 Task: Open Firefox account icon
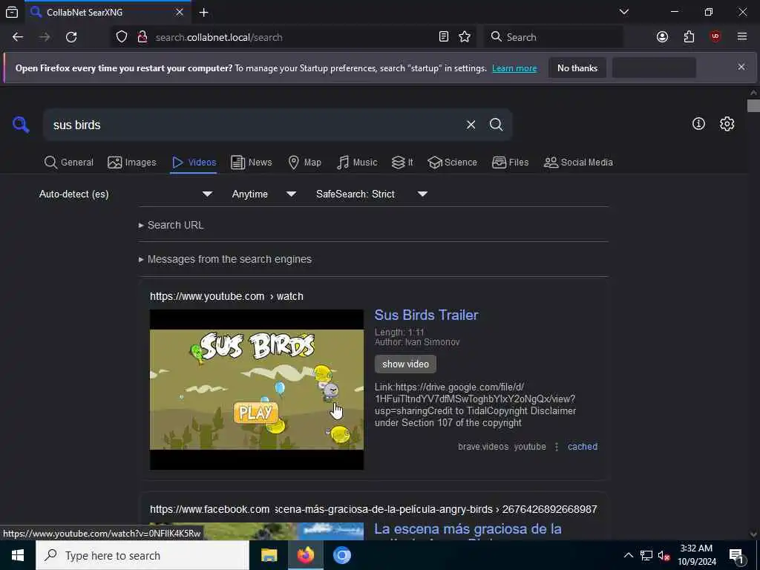pyautogui.click(x=662, y=37)
